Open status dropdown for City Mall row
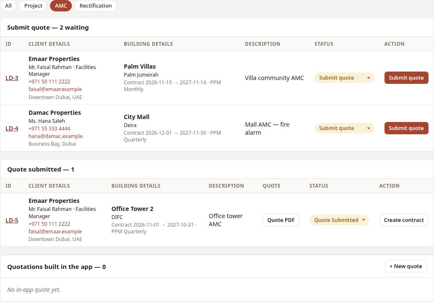 coord(344,128)
